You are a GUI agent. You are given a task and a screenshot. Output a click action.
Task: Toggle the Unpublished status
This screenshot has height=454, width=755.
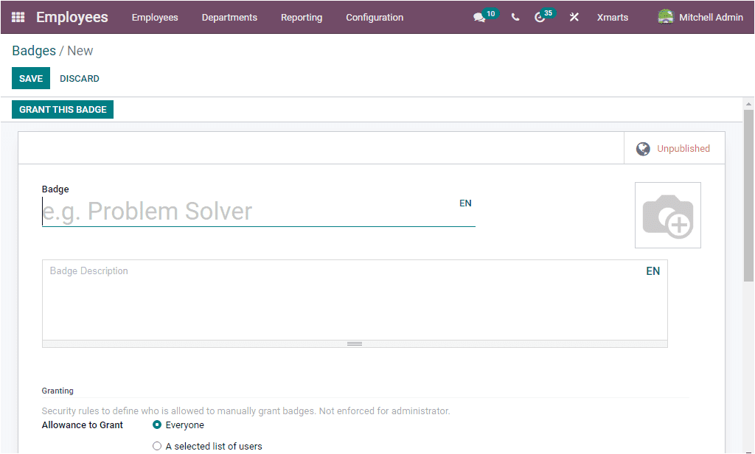point(683,148)
